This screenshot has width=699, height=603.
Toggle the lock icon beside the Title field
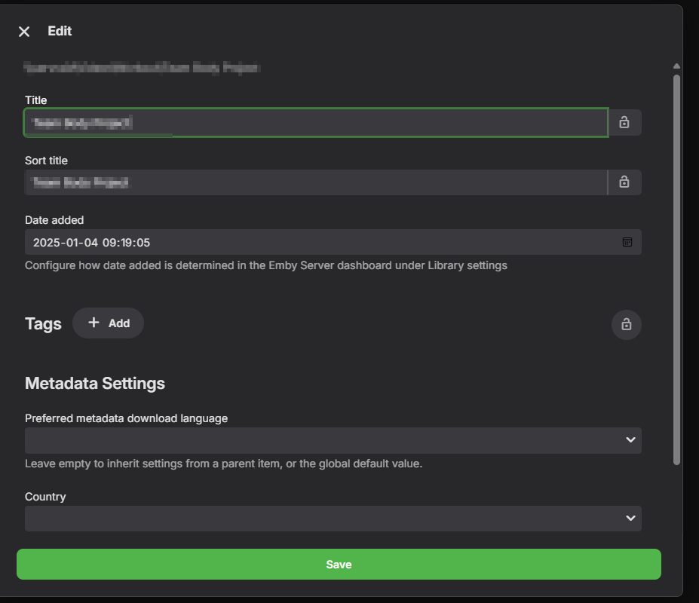[x=624, y=122]
